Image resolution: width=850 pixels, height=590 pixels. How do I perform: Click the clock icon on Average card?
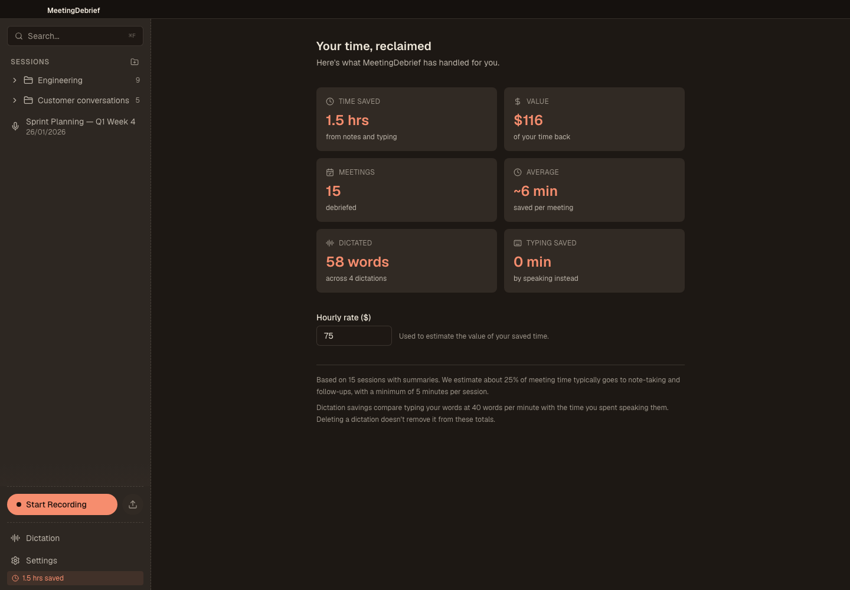click(518, 172)
